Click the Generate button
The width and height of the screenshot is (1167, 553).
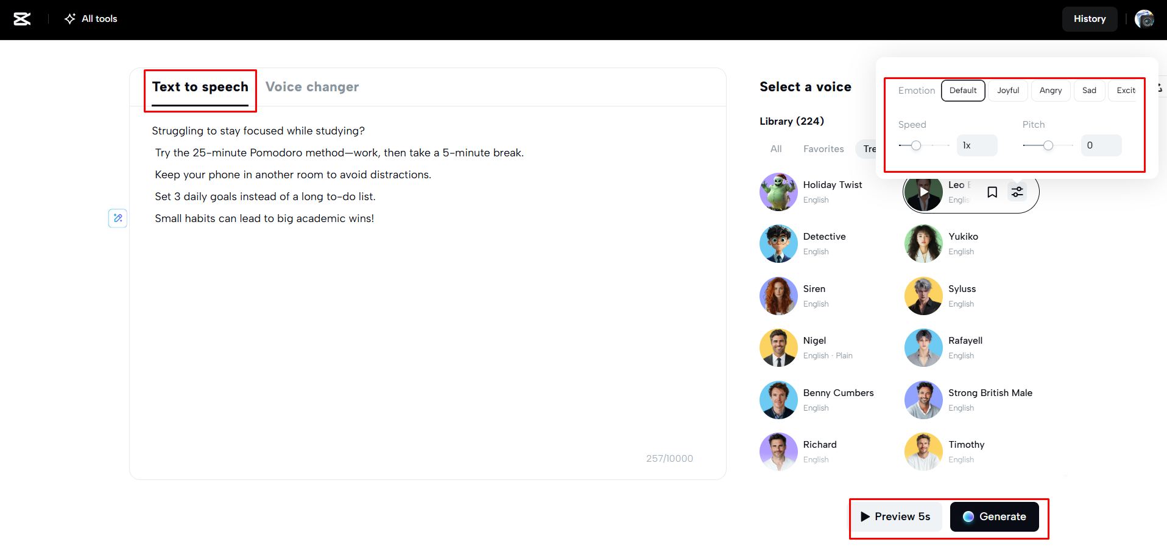click(995, 516)
